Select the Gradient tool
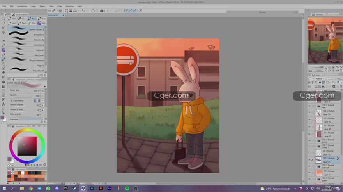This screenshot has height=192, width=343. pyautogui.click(x=3, y=86)
